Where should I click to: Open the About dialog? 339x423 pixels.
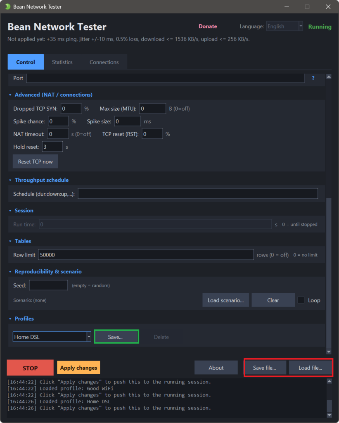(216, 368)
